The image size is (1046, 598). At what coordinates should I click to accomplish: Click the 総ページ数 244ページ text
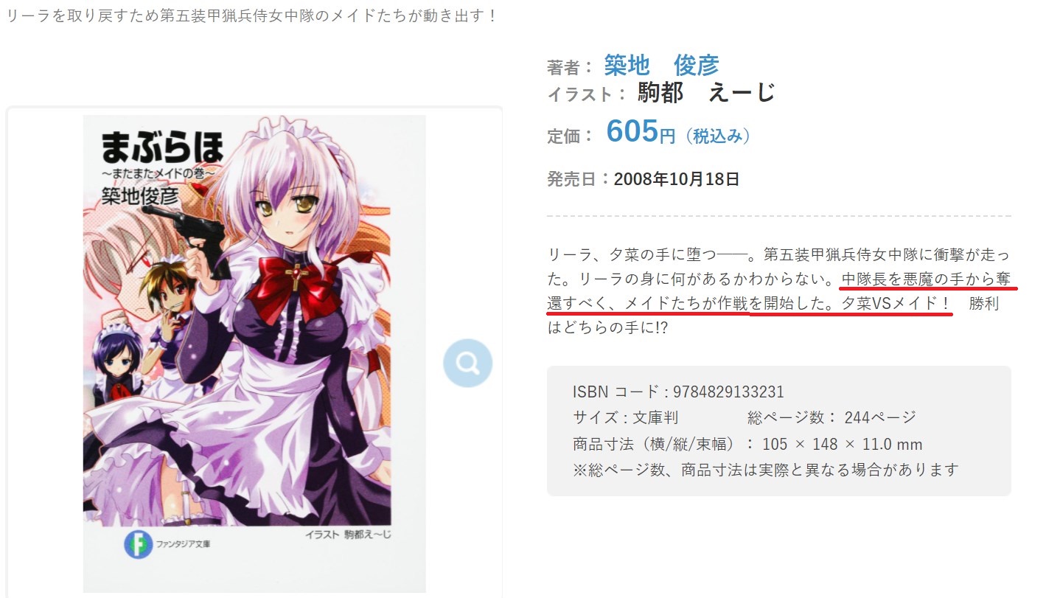(x=831, y=418)
